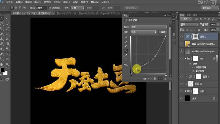The image size is (220, 124).
Task: Select the Quick Selection tool
Action: [7, 24]
